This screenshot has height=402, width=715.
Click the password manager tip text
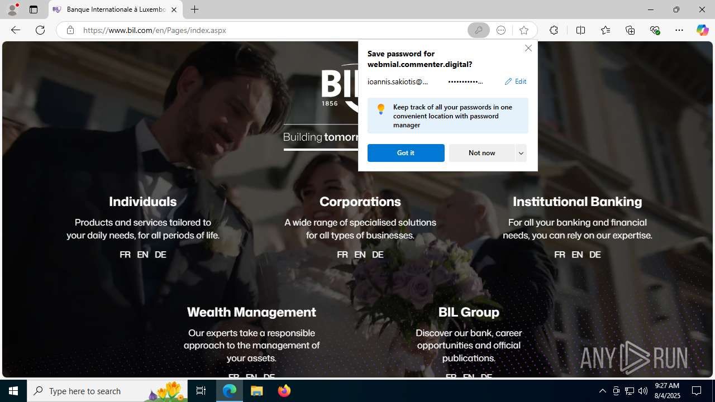pos(452,116)
